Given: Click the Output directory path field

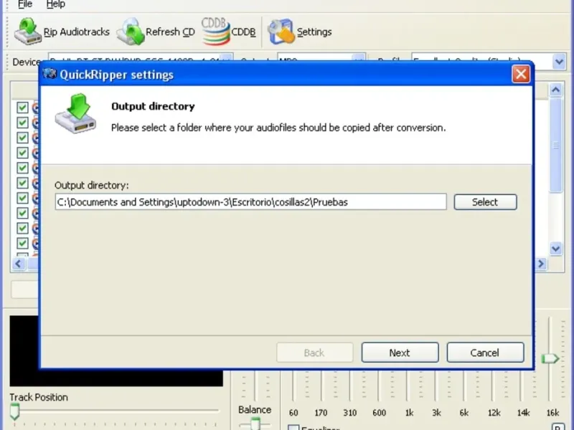Looking at the screenshot, I should [x=250, y=202].
